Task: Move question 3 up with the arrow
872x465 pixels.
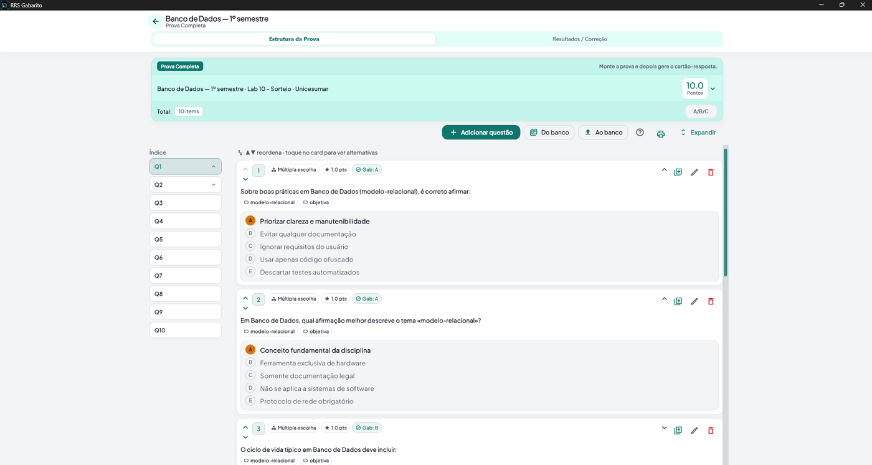Action: click(245, 426)
